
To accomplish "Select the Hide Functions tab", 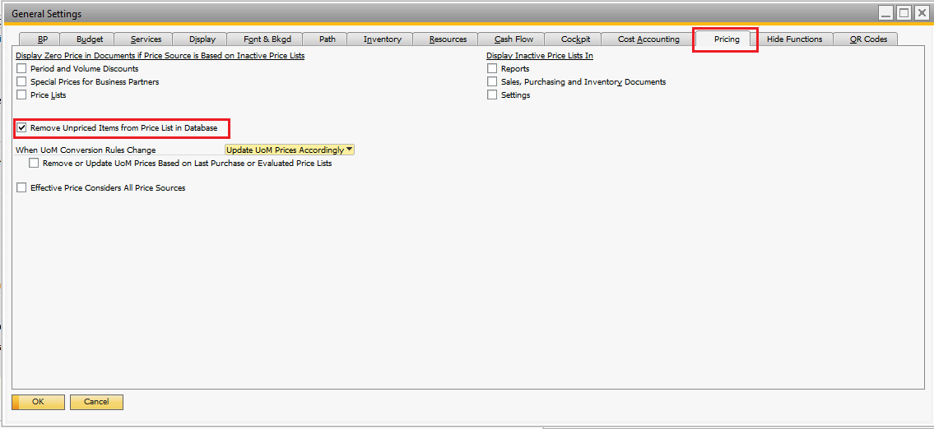I will tap(794, 39).
